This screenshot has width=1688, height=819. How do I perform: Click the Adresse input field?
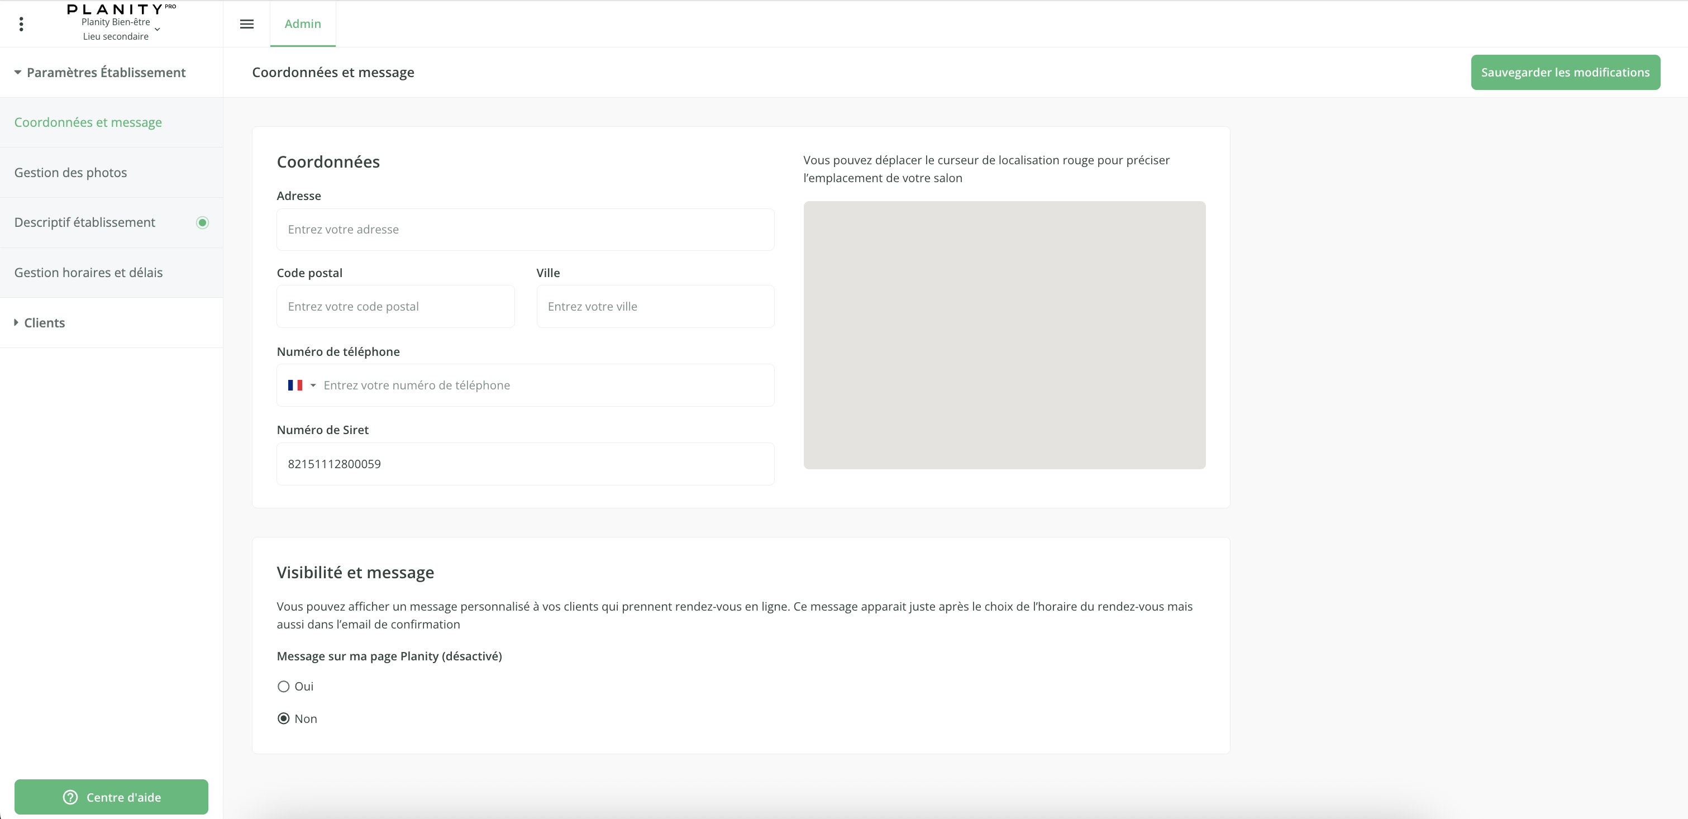[x=525, y=230]
